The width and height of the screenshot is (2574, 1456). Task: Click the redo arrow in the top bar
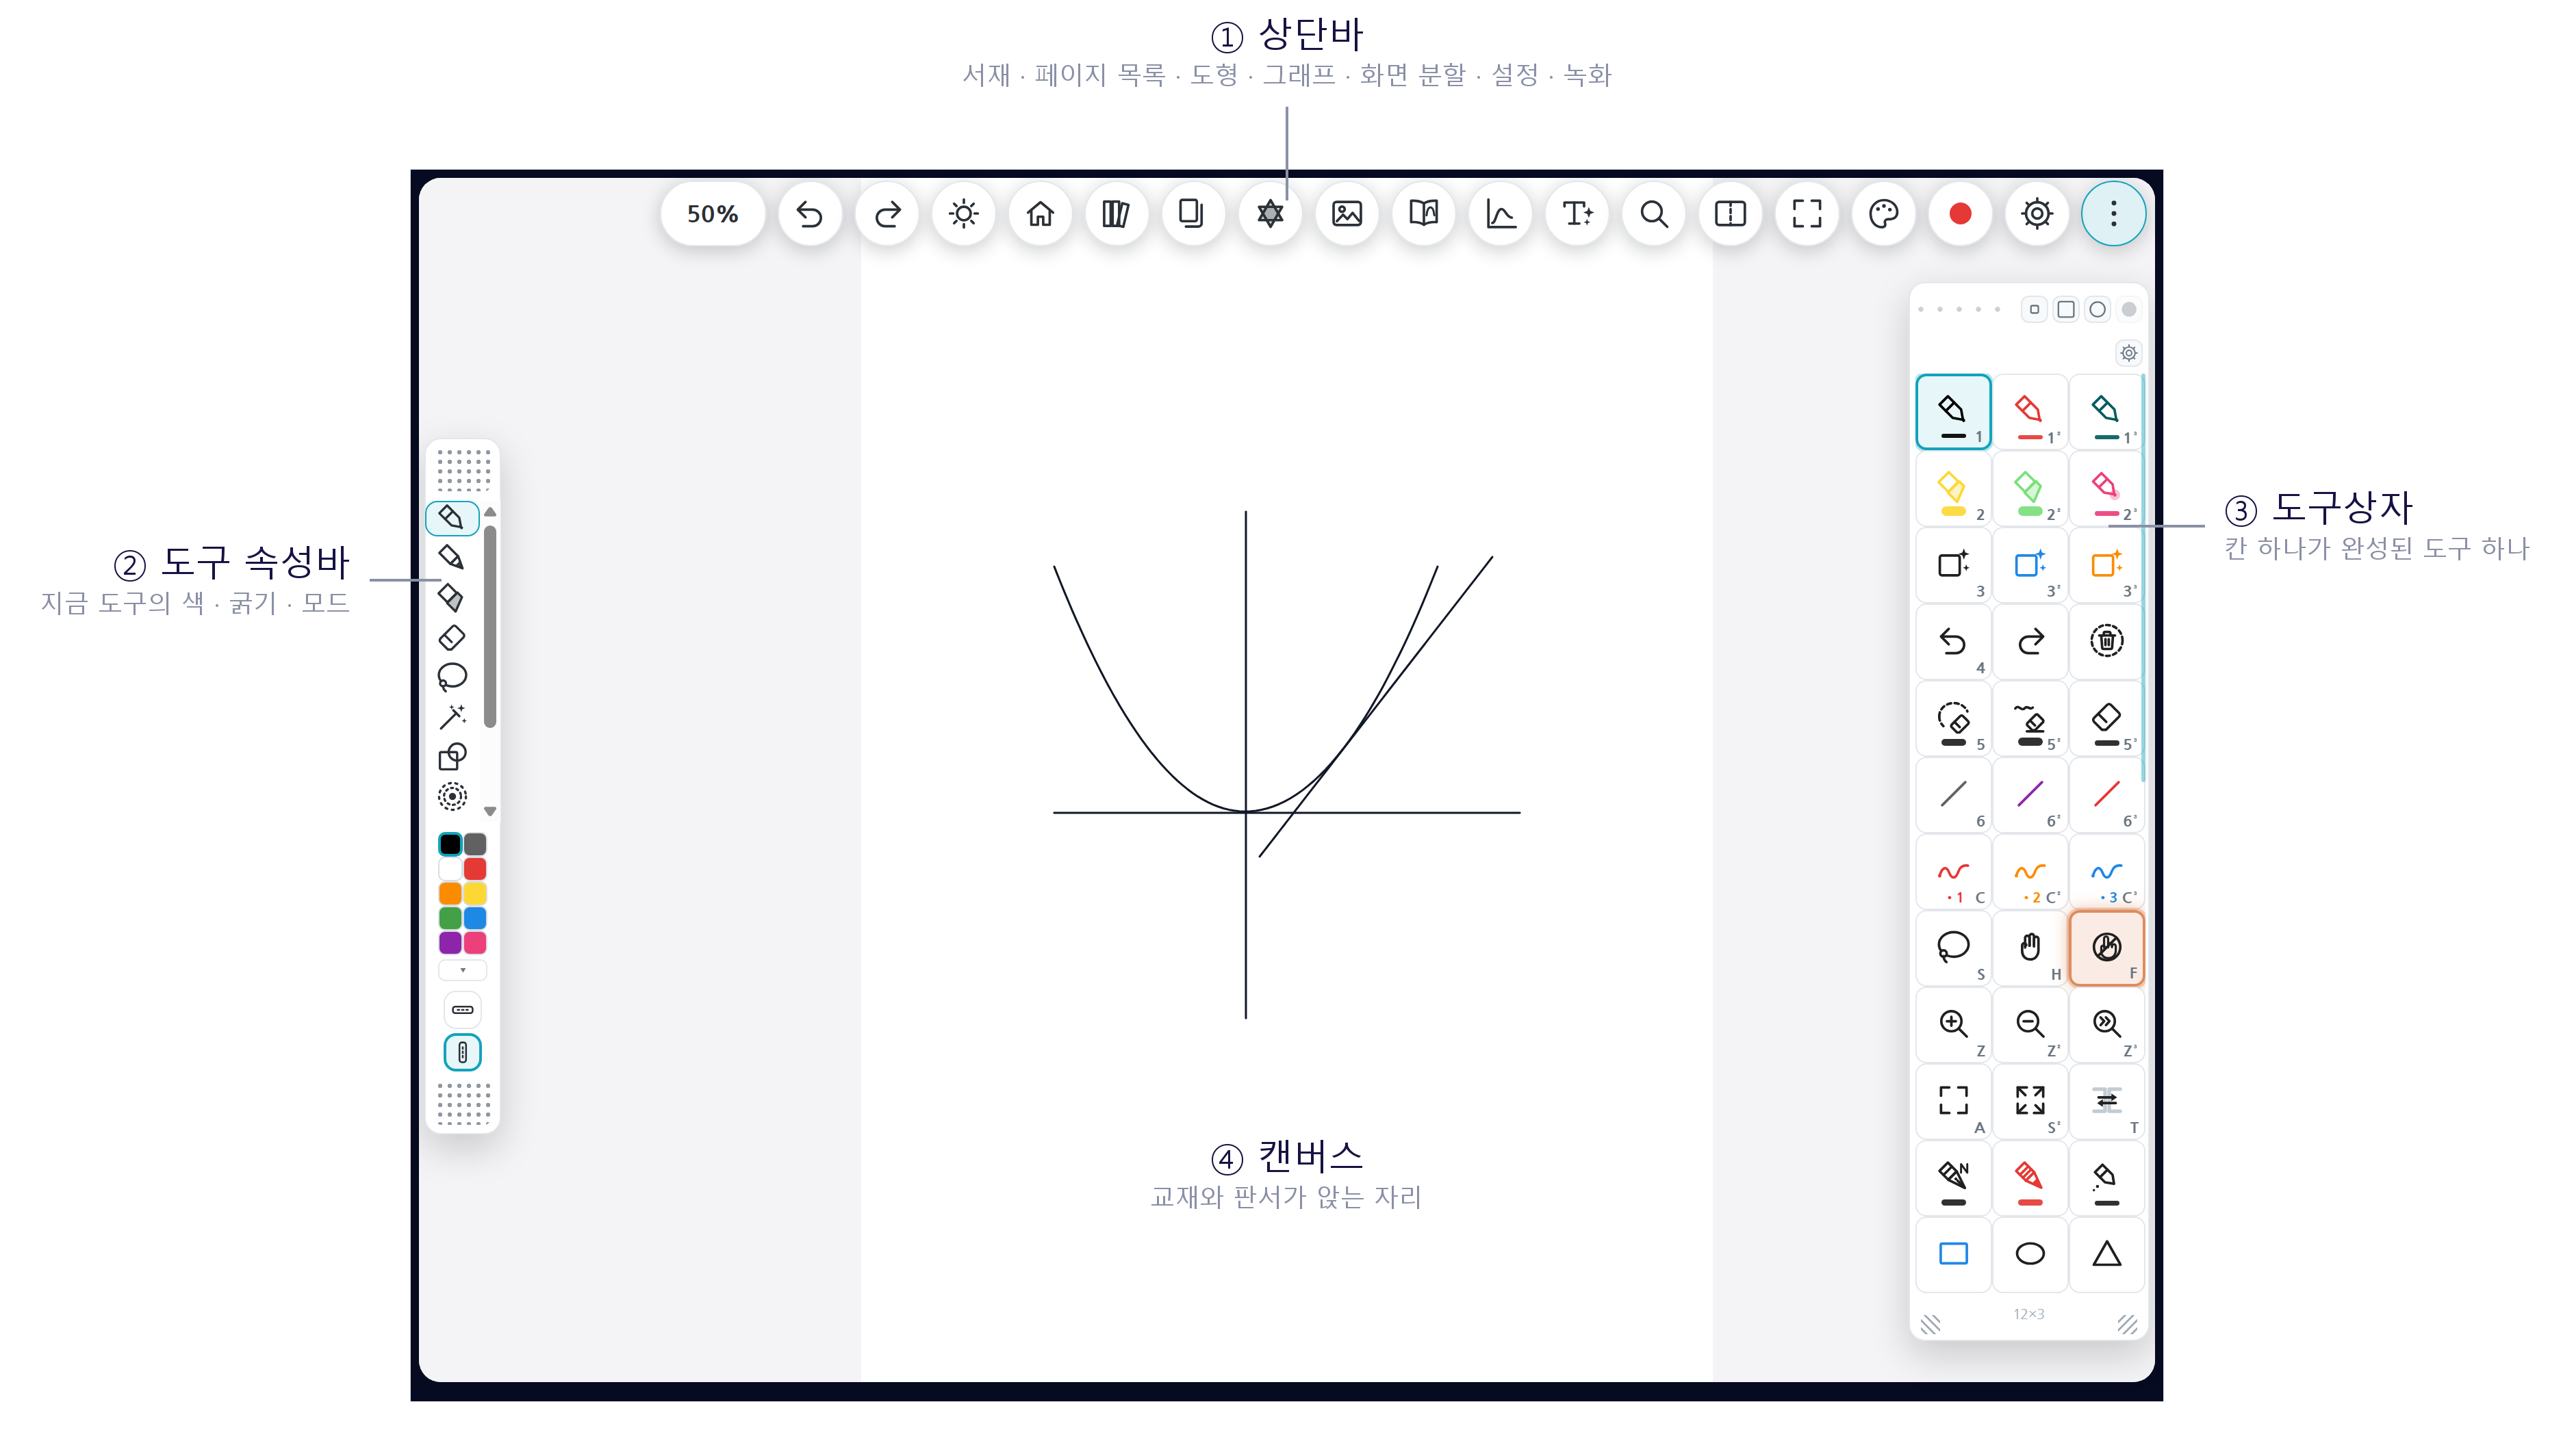(887, 213)
